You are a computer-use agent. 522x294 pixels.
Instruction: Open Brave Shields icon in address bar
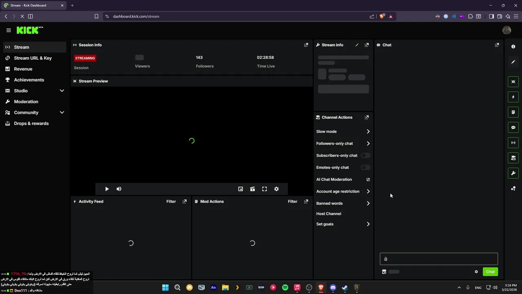382,16
